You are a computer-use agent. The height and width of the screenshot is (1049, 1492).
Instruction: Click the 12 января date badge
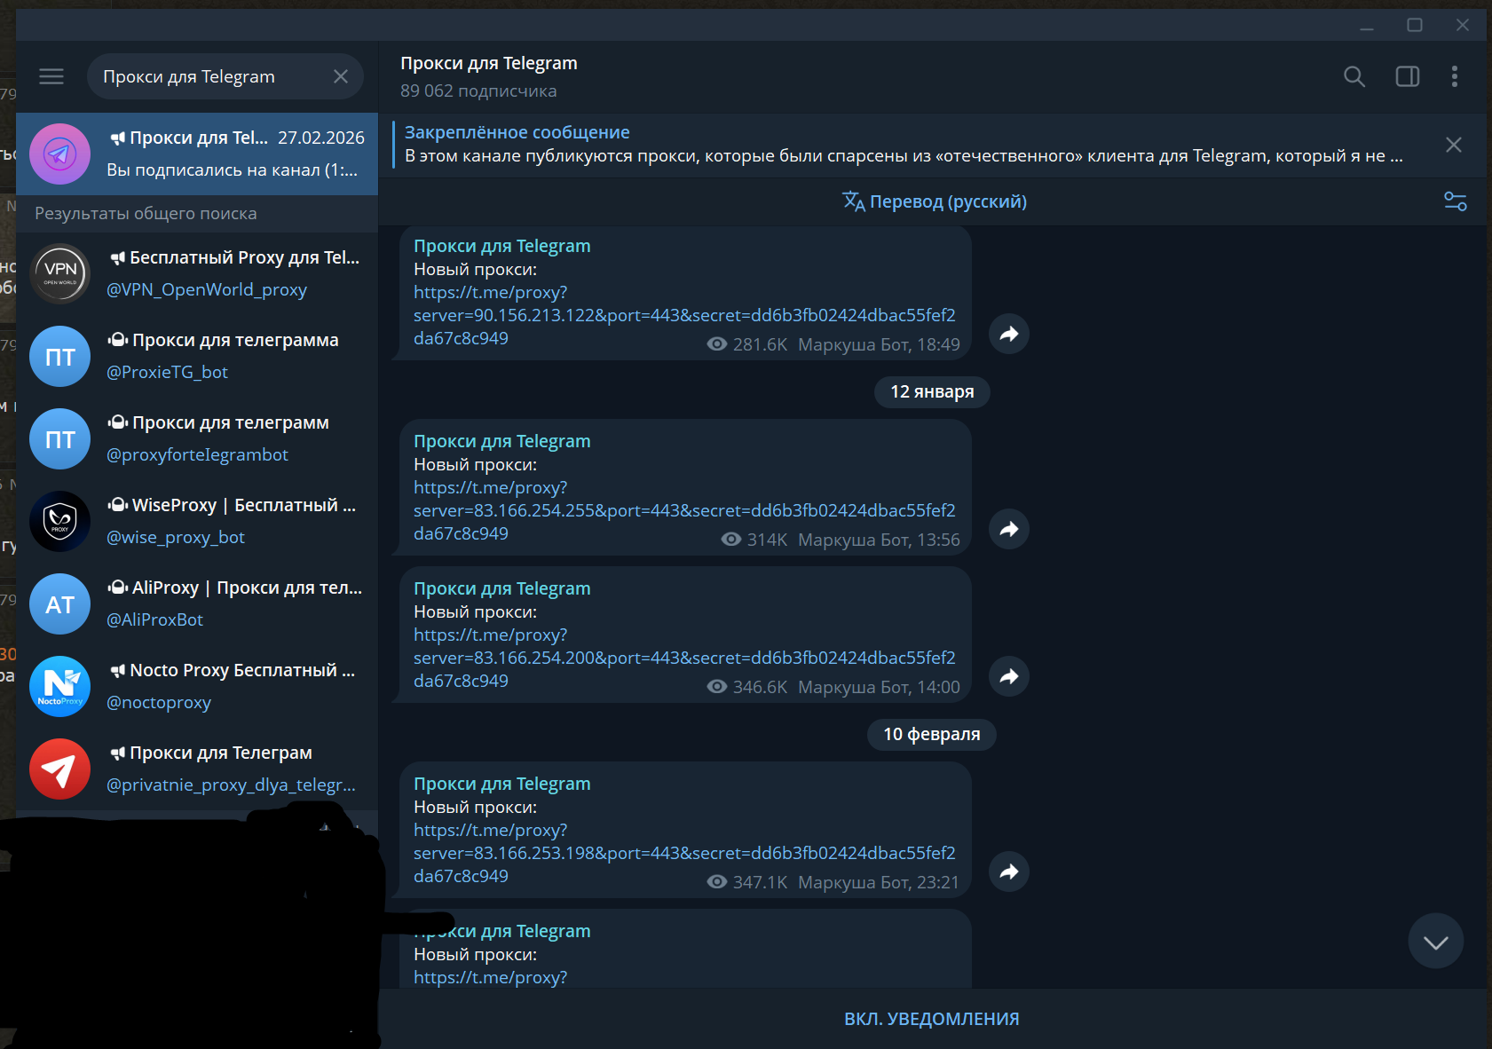pos(932,392)
